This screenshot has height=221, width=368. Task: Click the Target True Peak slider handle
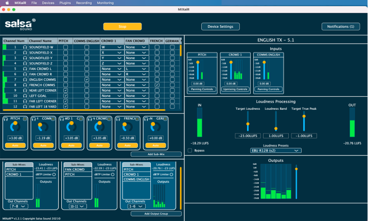(304, 116)
